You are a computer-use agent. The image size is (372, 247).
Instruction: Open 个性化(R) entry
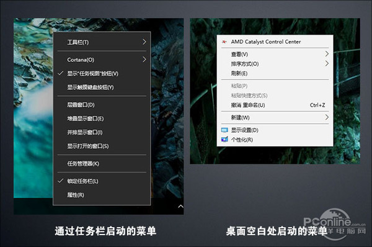275,140
